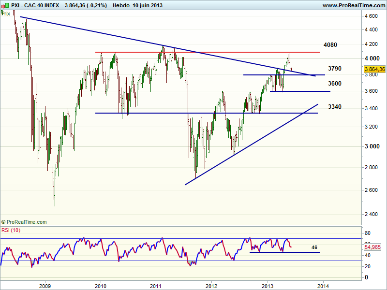This screenshot has width=387, height=290.
Task: Click the 3790 level annotation text
Action: pyautogui.click(x=334, y=69)
